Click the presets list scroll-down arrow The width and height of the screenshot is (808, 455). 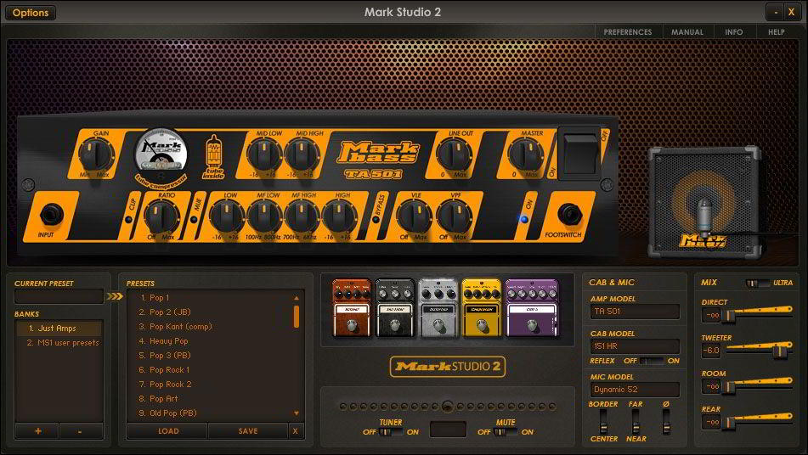[x=297, y=413]
